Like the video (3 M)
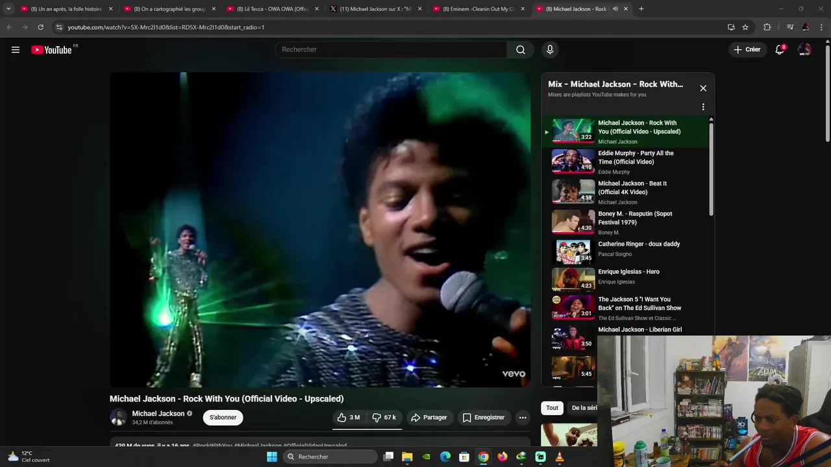Screen dimensions: 831x467 point(349,417)
